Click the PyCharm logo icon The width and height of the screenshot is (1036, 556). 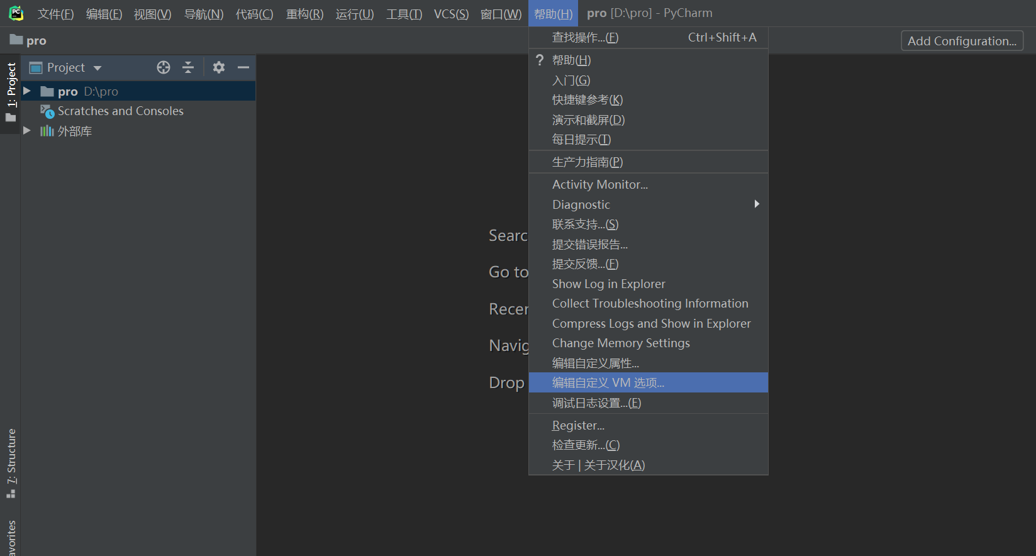tap(16, 13)
